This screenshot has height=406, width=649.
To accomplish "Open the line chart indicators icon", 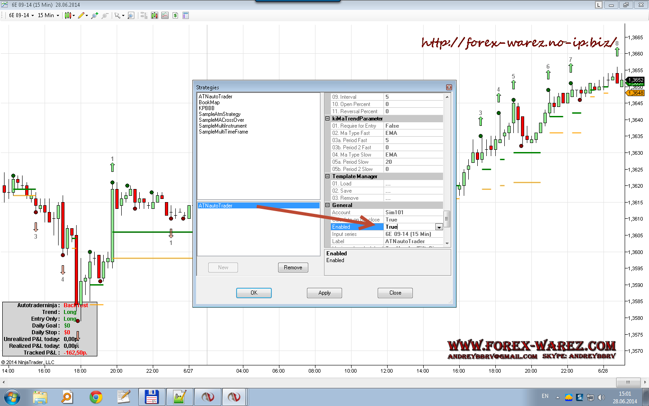I will (x=165, y=15).
